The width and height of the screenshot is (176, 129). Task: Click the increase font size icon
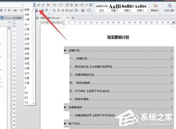tap(38, 5)
